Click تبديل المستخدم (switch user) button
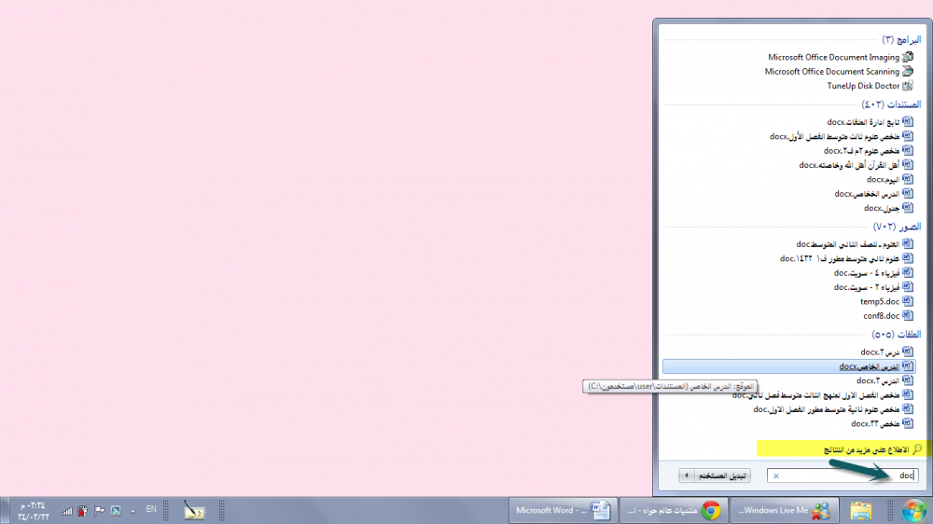 [724, 476]
